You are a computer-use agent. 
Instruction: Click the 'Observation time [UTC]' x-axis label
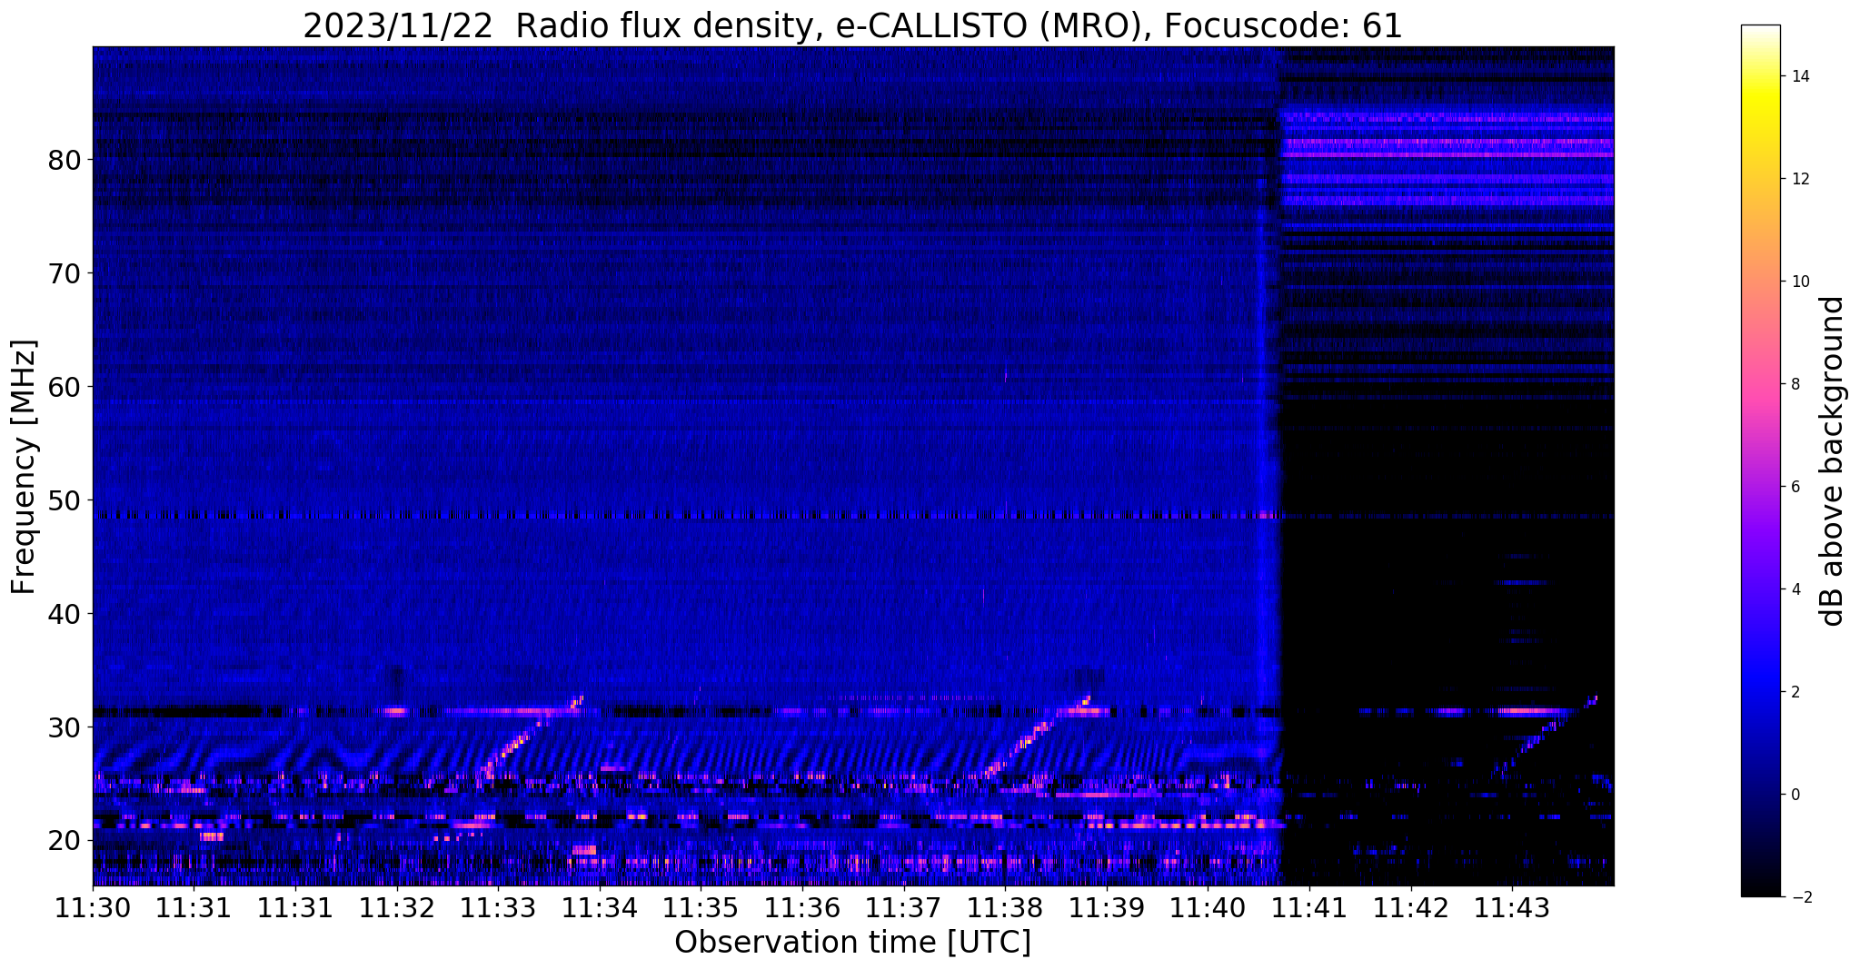tap(852, 942)
